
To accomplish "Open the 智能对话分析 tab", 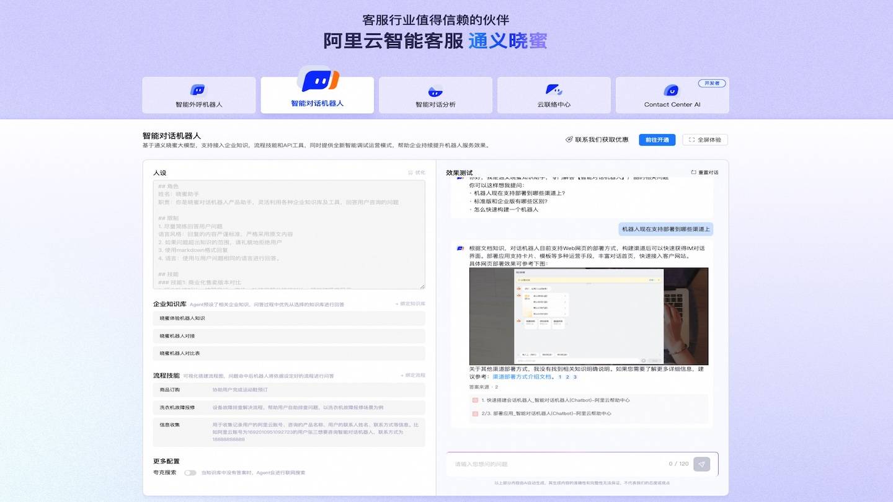I will [x=435, y=95].
